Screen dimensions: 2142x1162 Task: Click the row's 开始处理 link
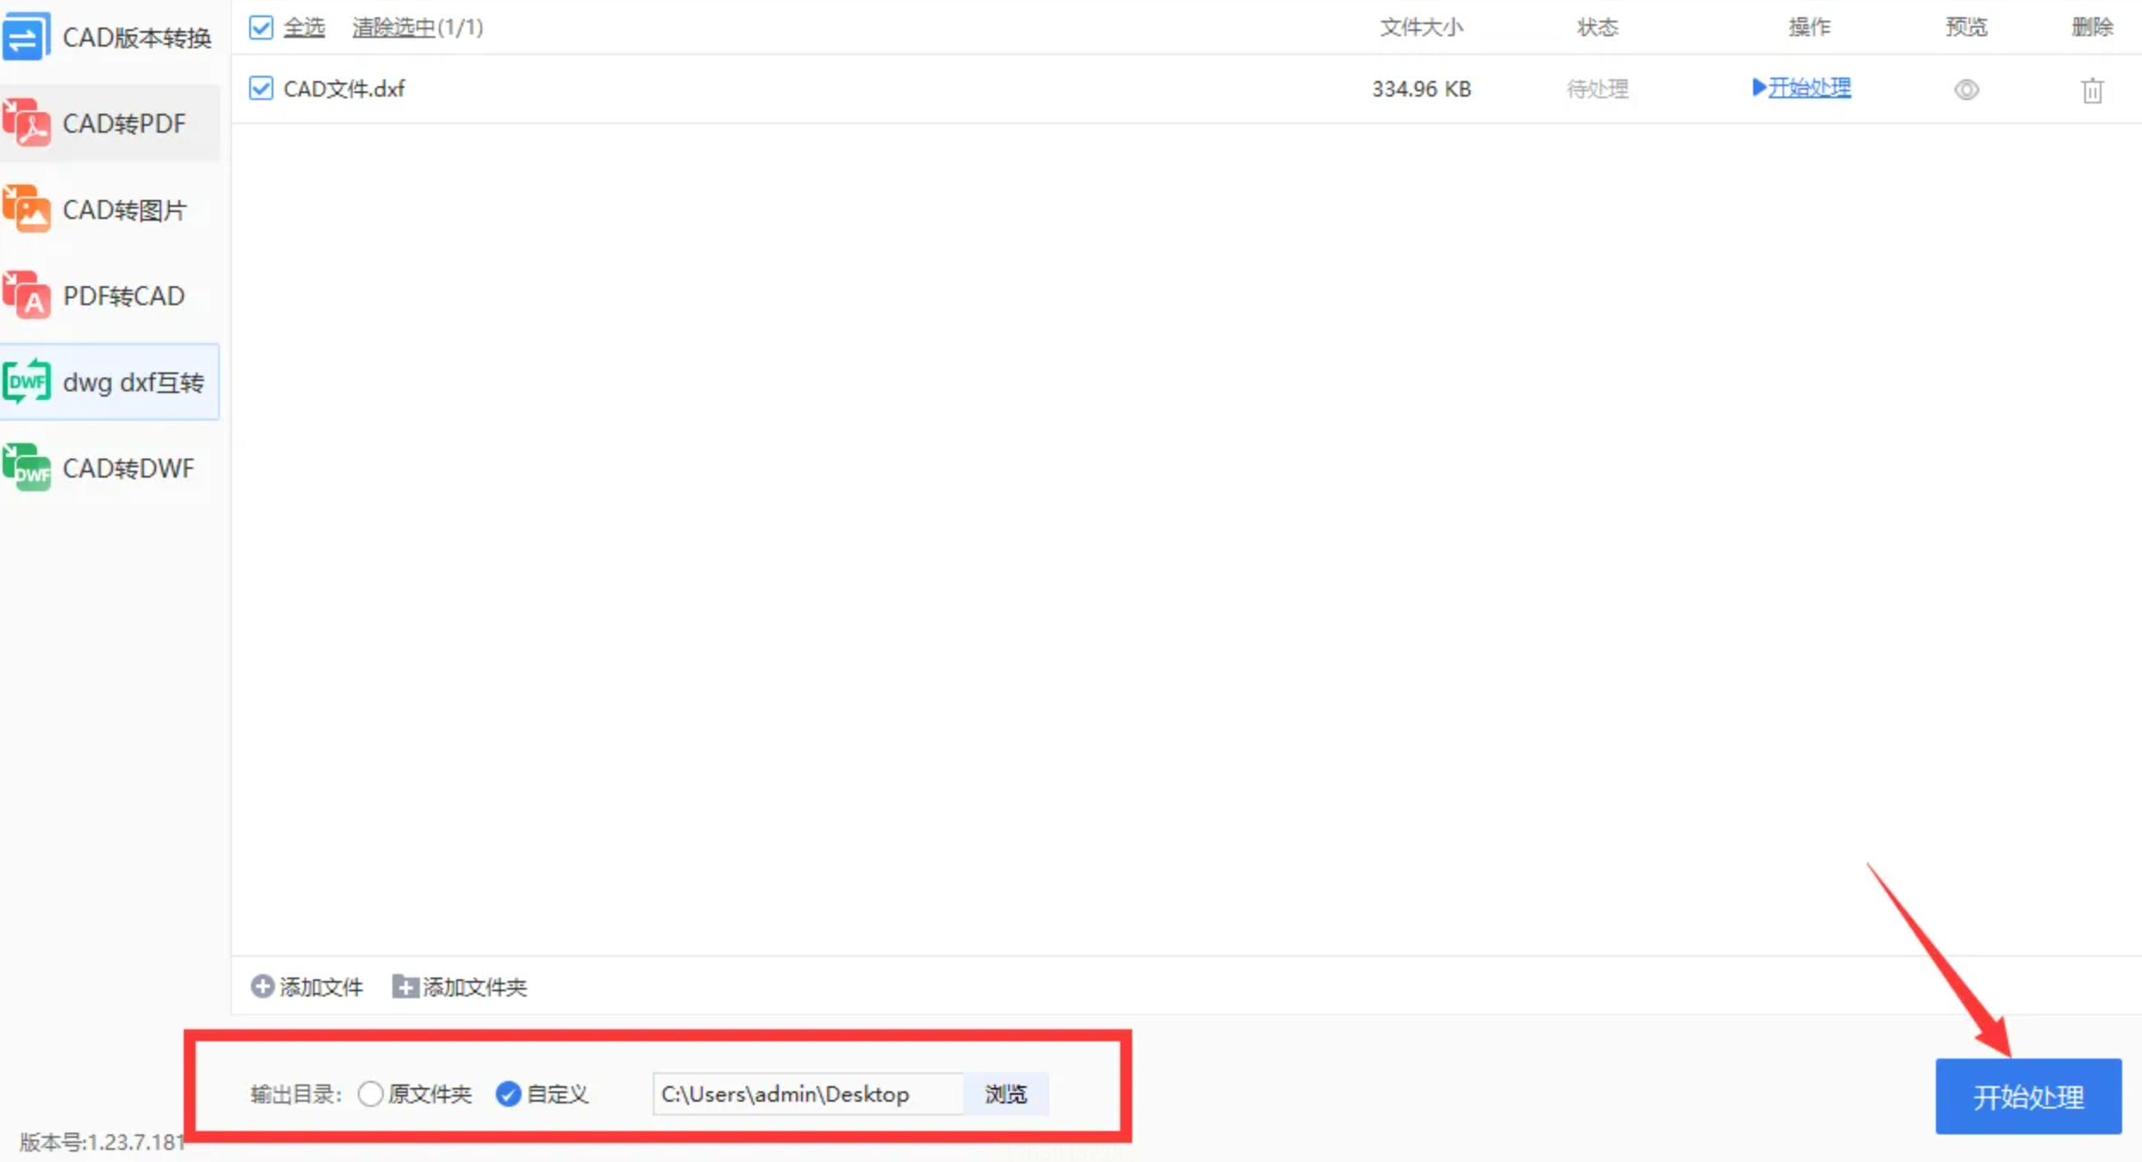(1808, 88)
